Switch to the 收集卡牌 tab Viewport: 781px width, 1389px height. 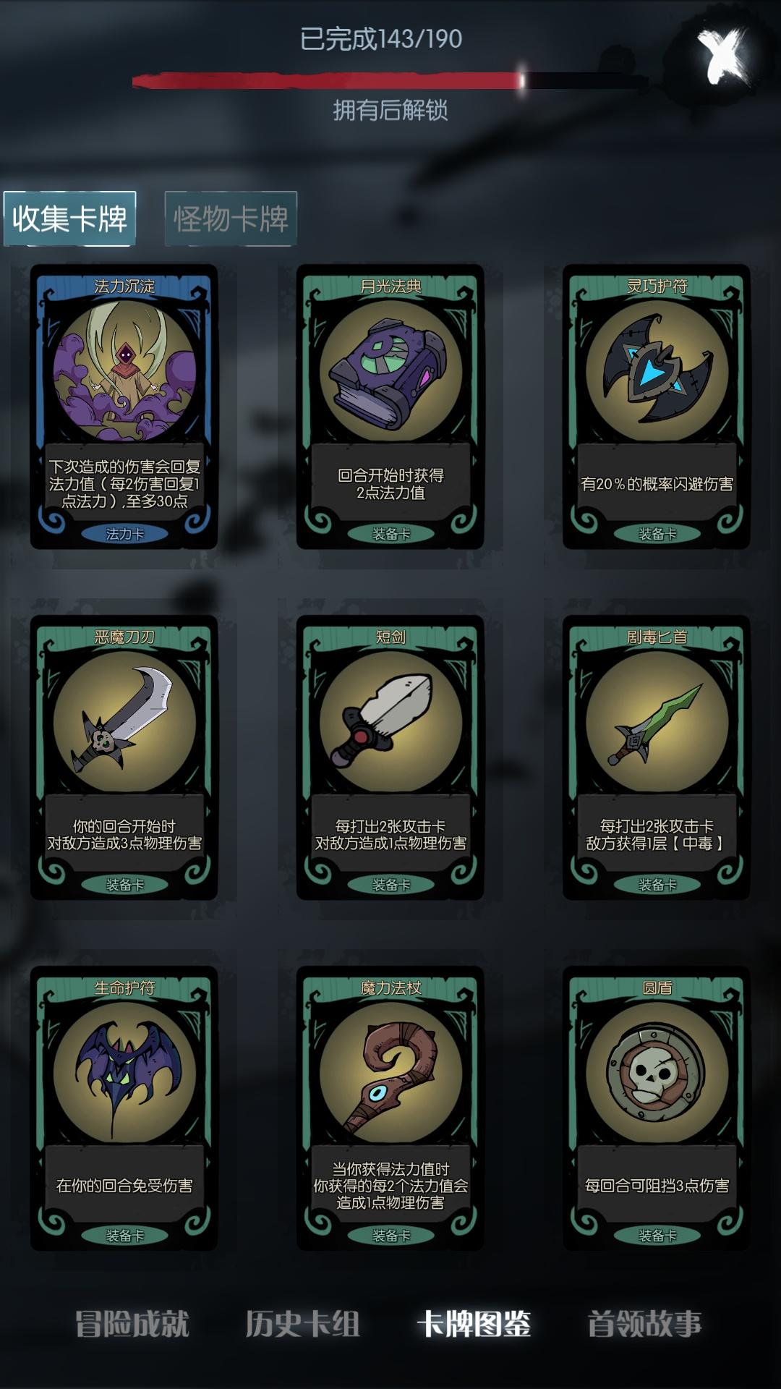coord(69,218)
